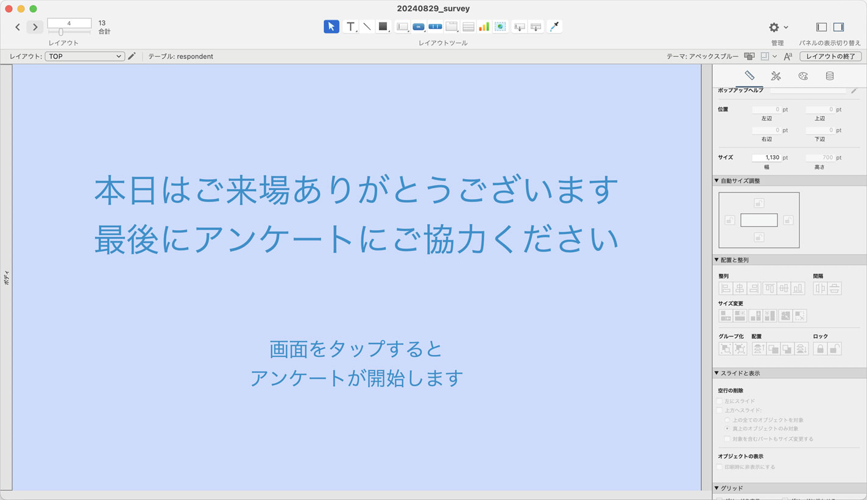Toggle the left panel display button
This screenshot has width=867, height=500.
click(x=821, y=27)
